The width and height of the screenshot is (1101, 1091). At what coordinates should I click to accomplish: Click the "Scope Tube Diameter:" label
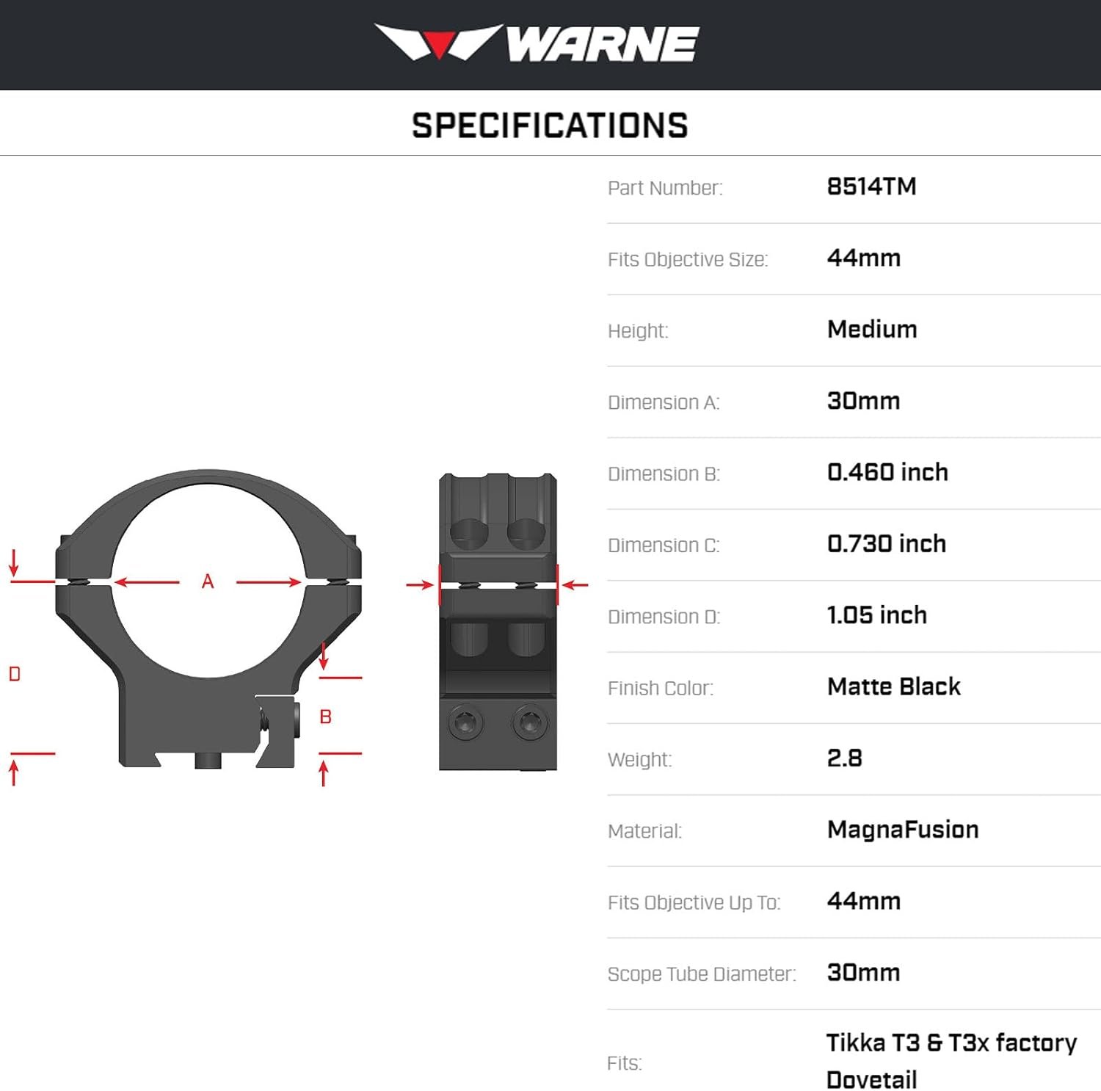click(702, 974)
